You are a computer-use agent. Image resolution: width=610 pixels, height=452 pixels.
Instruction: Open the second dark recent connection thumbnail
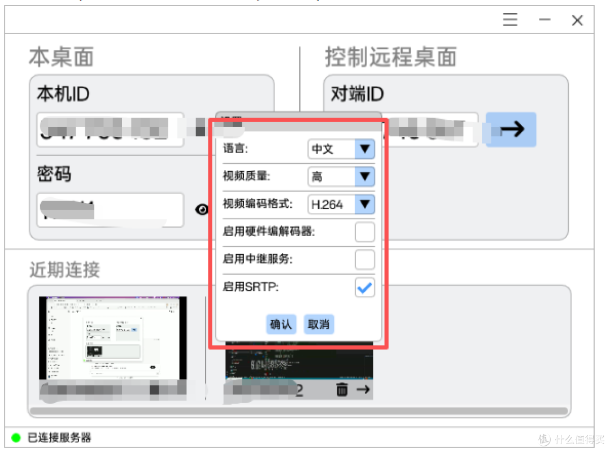pyautogui.click(x=299, y=360)
